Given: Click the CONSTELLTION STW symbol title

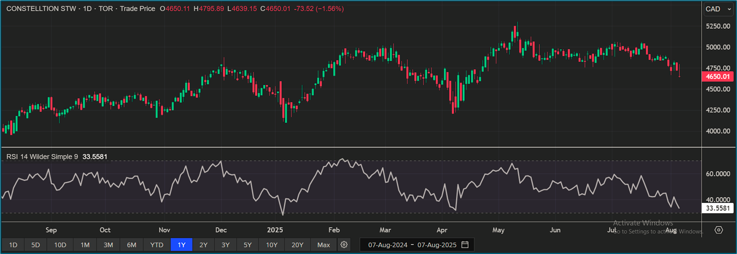Looking at the screenshot, I should pos(37,9).
